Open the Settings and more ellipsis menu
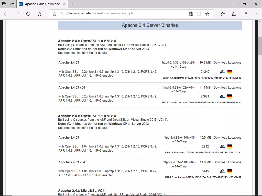Image resolution: width=262 pixels, height=196 pixels. tap(256, 14)
